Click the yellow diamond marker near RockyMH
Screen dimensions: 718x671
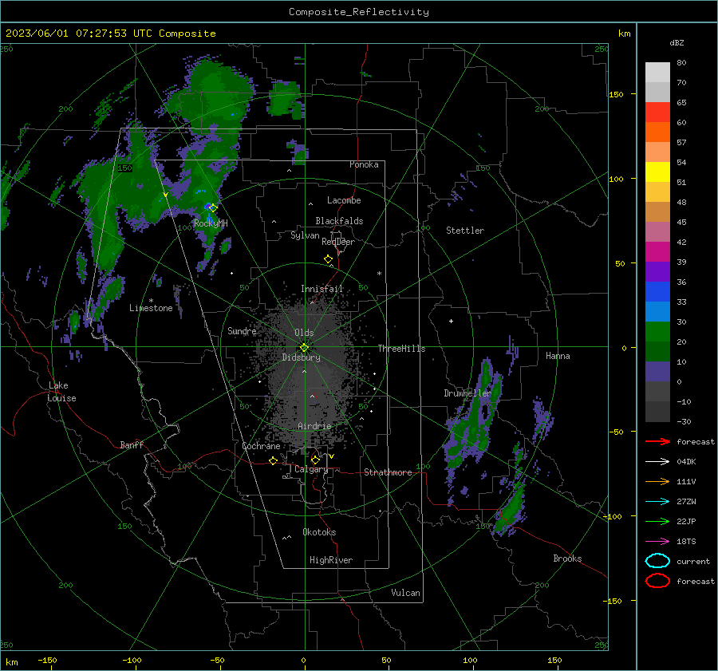click(213, 208)
